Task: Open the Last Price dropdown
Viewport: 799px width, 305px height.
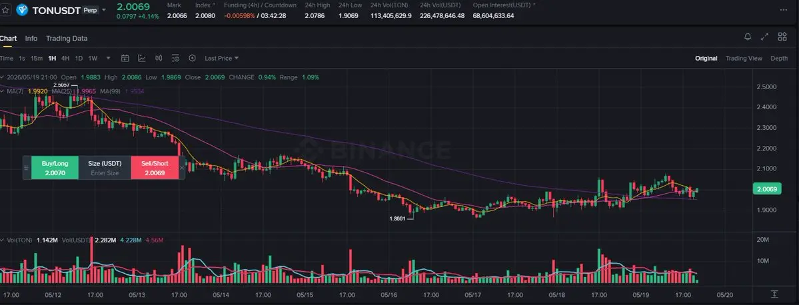Action: pos(222,58)
